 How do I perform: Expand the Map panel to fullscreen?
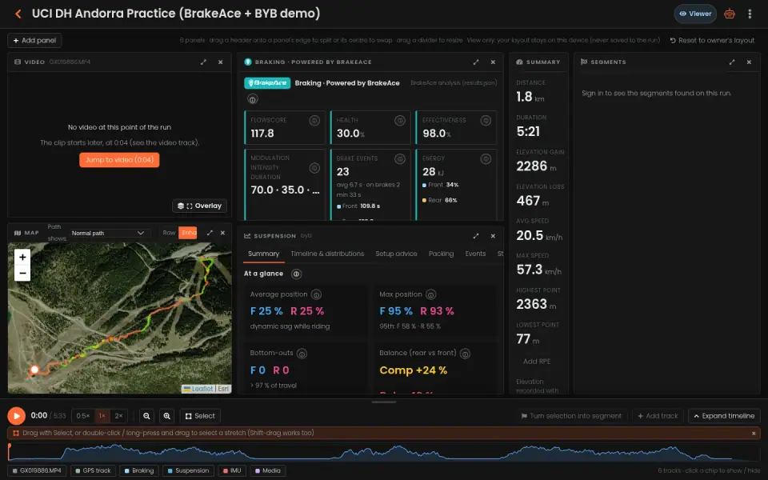click(x=210, y=233)
